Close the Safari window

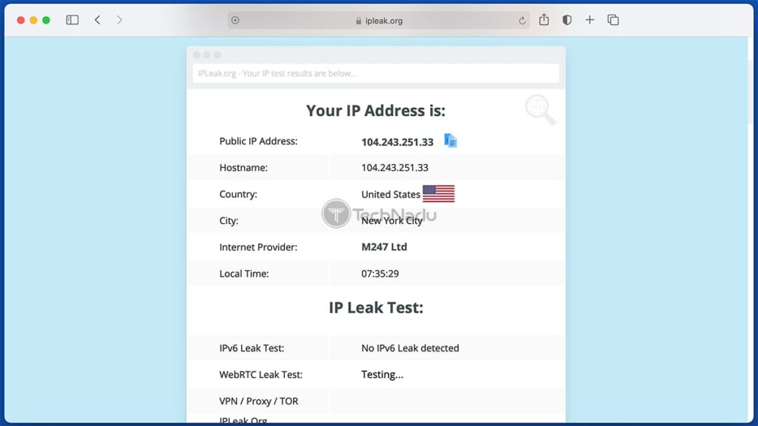pos(21,20)
